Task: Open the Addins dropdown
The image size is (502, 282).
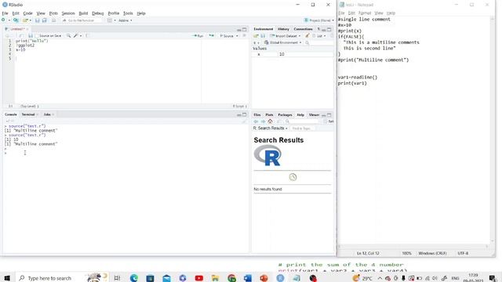Action: 125,20
